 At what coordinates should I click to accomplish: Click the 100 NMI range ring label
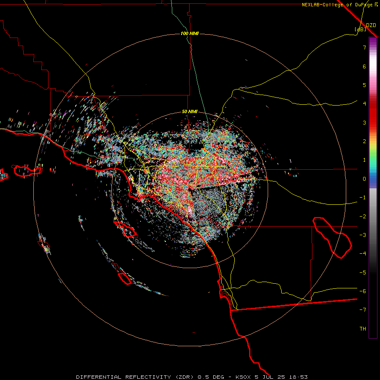pyautogui.click(x=190, y=33)
